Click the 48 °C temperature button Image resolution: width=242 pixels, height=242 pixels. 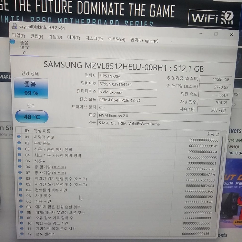click(32, 116)
